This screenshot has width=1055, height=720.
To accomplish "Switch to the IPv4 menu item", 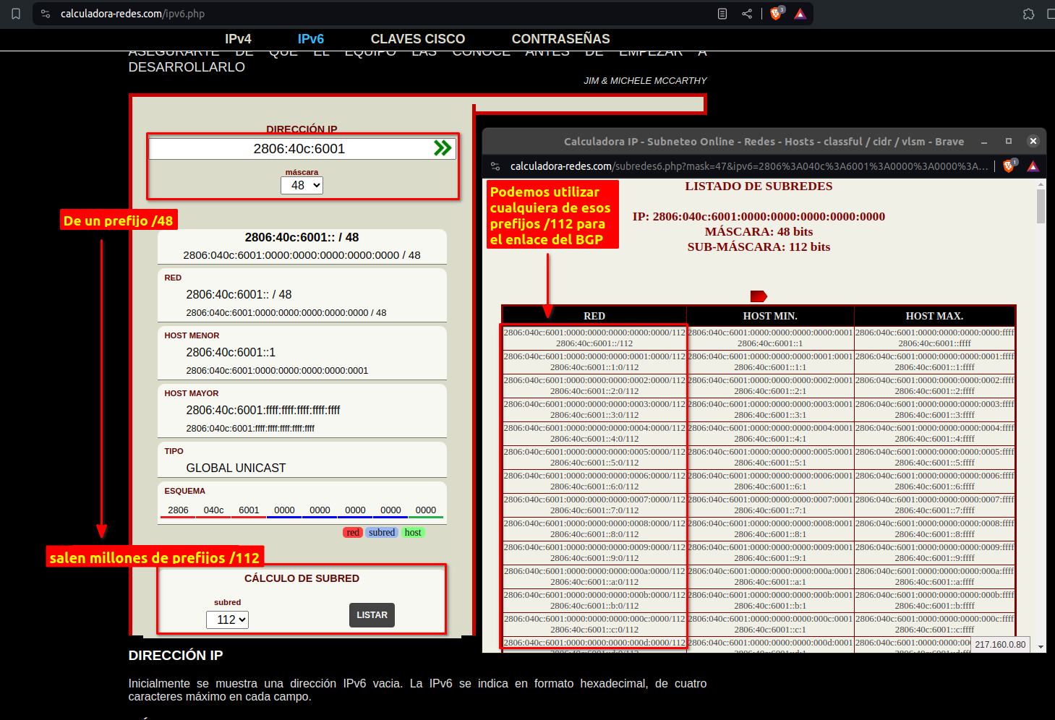I will point(238,39).
